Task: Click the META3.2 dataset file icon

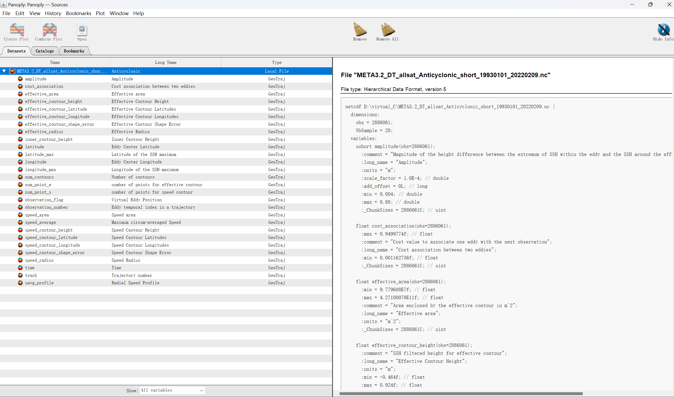Action: (12, 71)
